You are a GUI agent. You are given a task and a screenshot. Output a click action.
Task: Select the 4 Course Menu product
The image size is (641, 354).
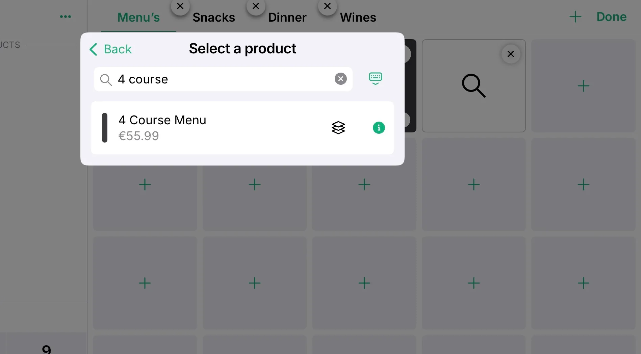(x=203, y=128)
